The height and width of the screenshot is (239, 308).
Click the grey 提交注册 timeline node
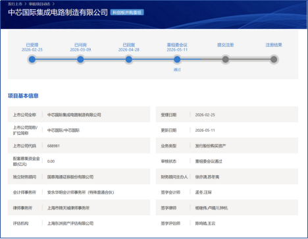pyautogui.click(x=225, y=59)
